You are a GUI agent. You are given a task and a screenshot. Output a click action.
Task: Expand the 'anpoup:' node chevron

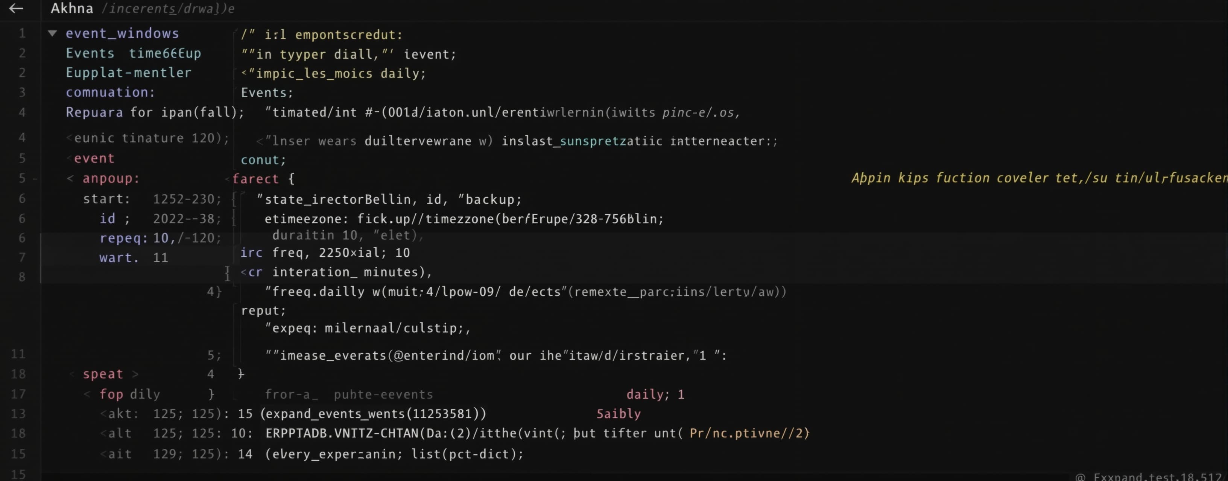coord(70,178)
